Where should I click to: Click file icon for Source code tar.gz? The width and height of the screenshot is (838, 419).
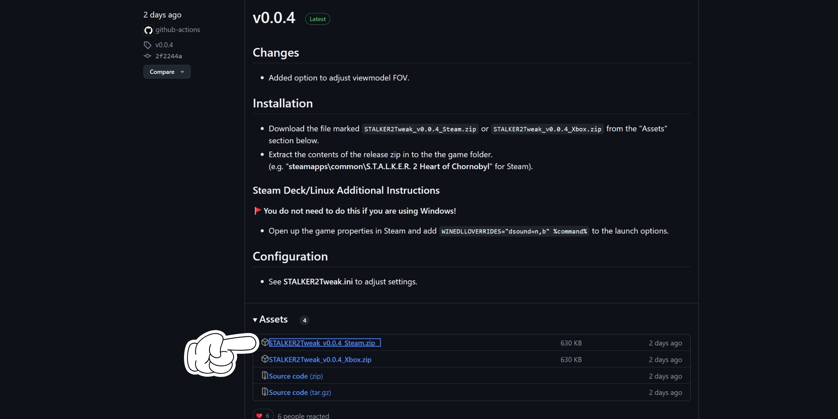[x=265, y=392]
